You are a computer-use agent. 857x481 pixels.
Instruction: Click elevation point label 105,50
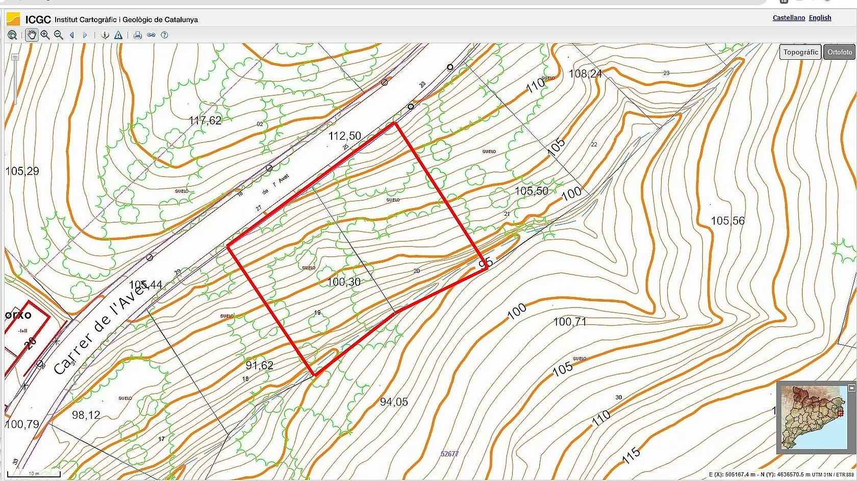coord(531,191)
